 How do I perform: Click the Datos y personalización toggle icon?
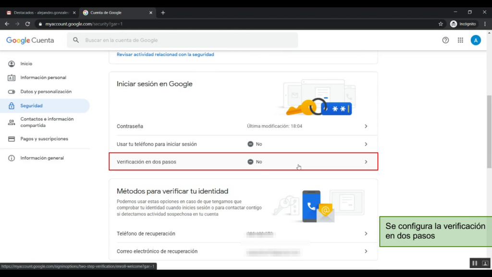click(x=12, y=92)
